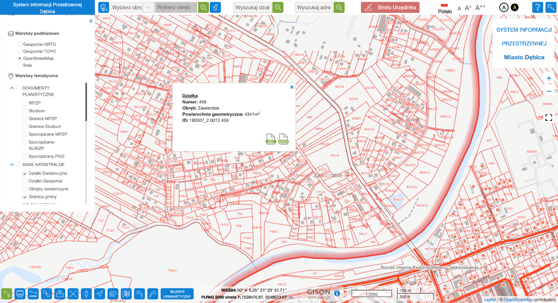Click the blue info icon near GISON logo
Viewport: 558px width, 303px height.
click(x=337, y=293)
